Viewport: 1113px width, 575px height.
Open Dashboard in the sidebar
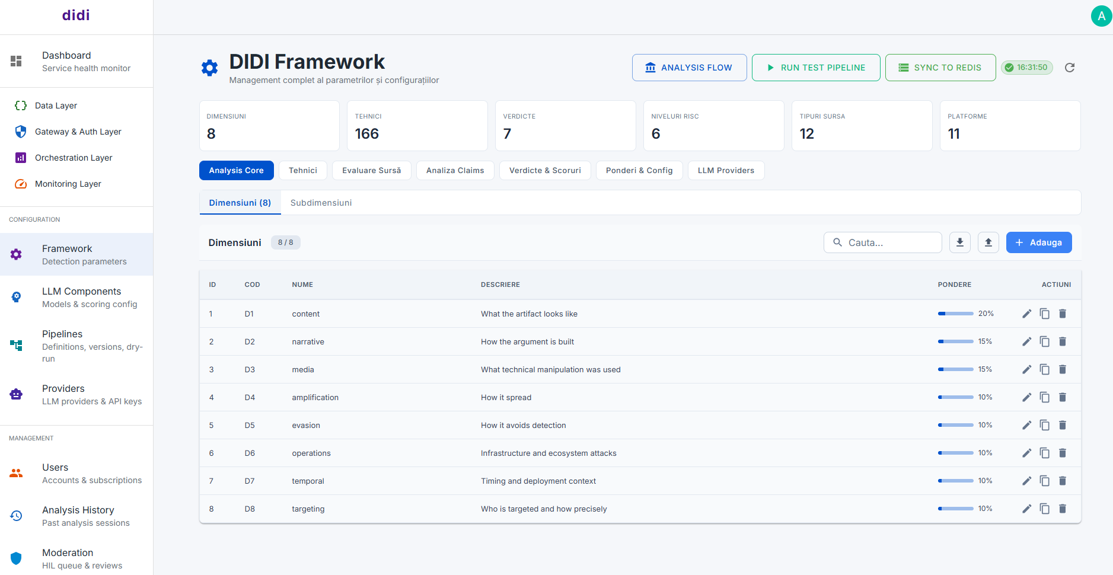tap(76, 61)
